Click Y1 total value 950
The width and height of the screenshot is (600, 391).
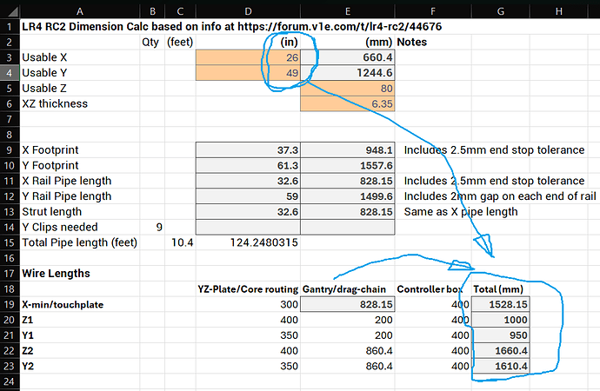(501, 335)
